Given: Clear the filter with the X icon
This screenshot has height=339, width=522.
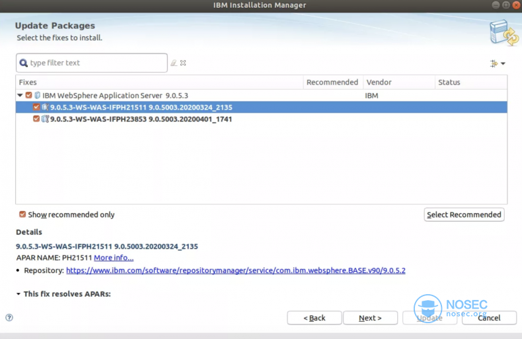Looking at the screenshot, I should pyautogui.click(x=183, y=63).
